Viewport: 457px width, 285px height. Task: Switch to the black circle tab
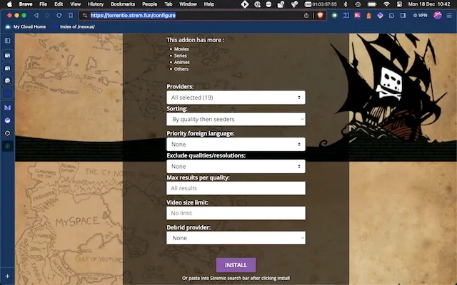8,133
